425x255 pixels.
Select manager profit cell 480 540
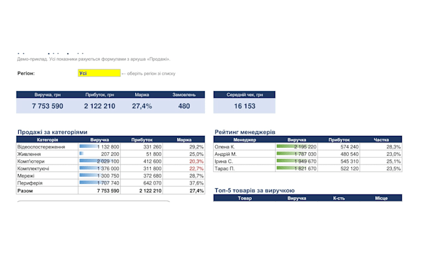[x=339, y=154]
